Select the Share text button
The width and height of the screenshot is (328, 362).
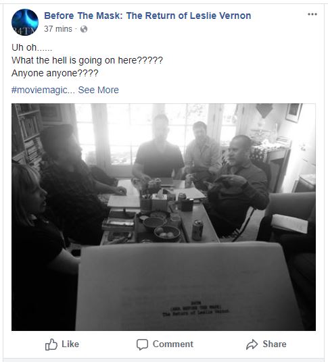point(275,344)
